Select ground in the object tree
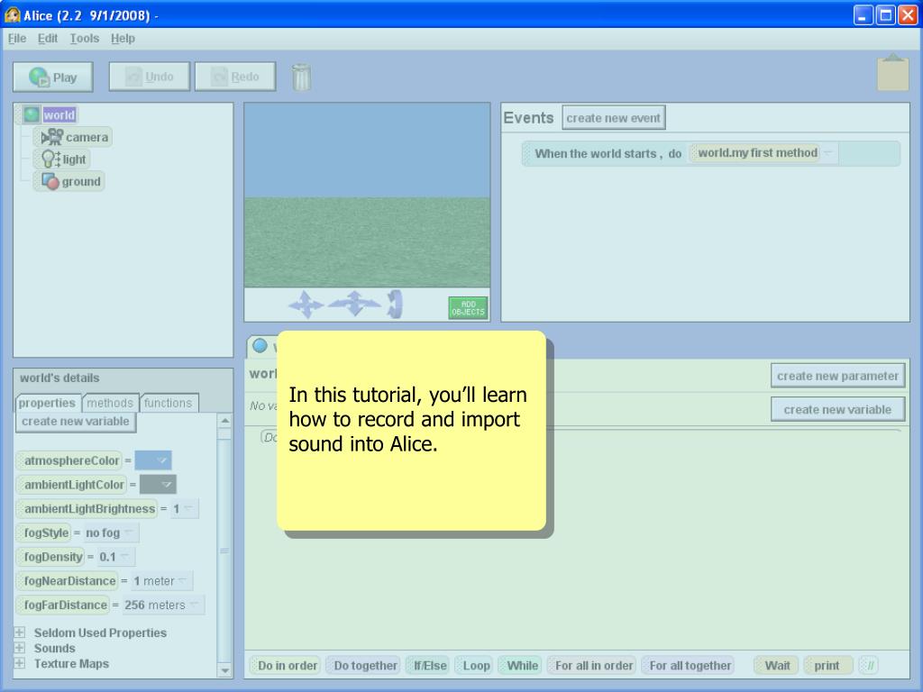 click(x=70, y=181)
